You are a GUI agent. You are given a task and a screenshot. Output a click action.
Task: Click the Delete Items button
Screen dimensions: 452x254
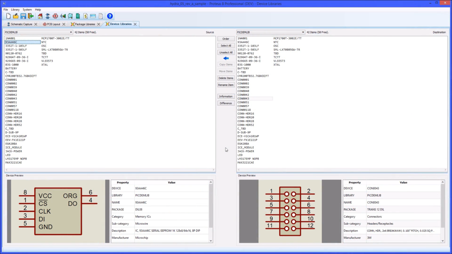226,78
